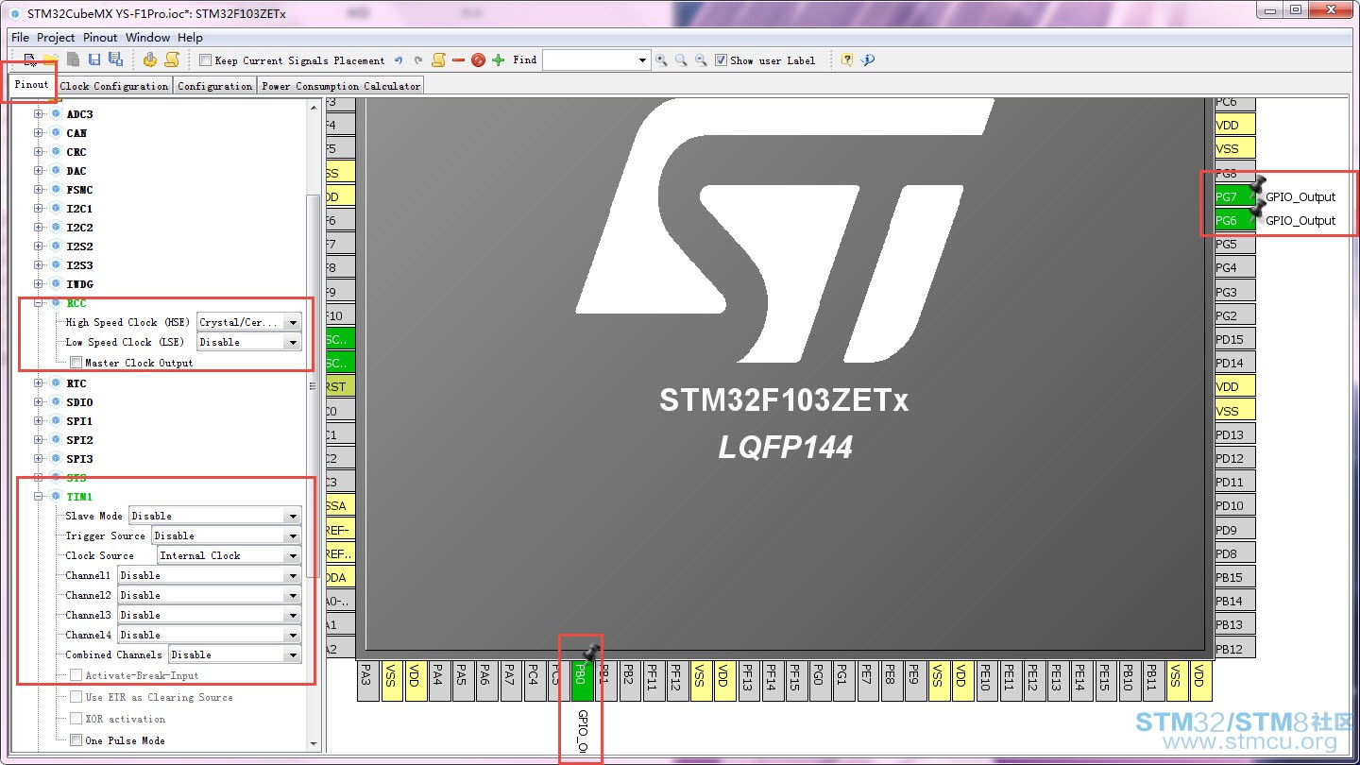Expand the FSMC tree node
The width and height of the screenshot is (1360, 765).
[x=39, y=190]
